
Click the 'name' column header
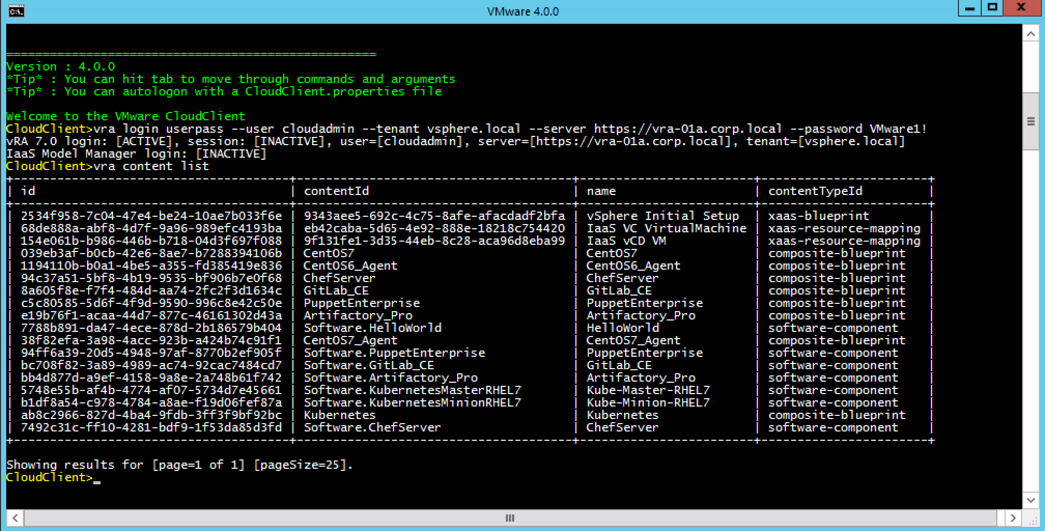coord(601,191)
